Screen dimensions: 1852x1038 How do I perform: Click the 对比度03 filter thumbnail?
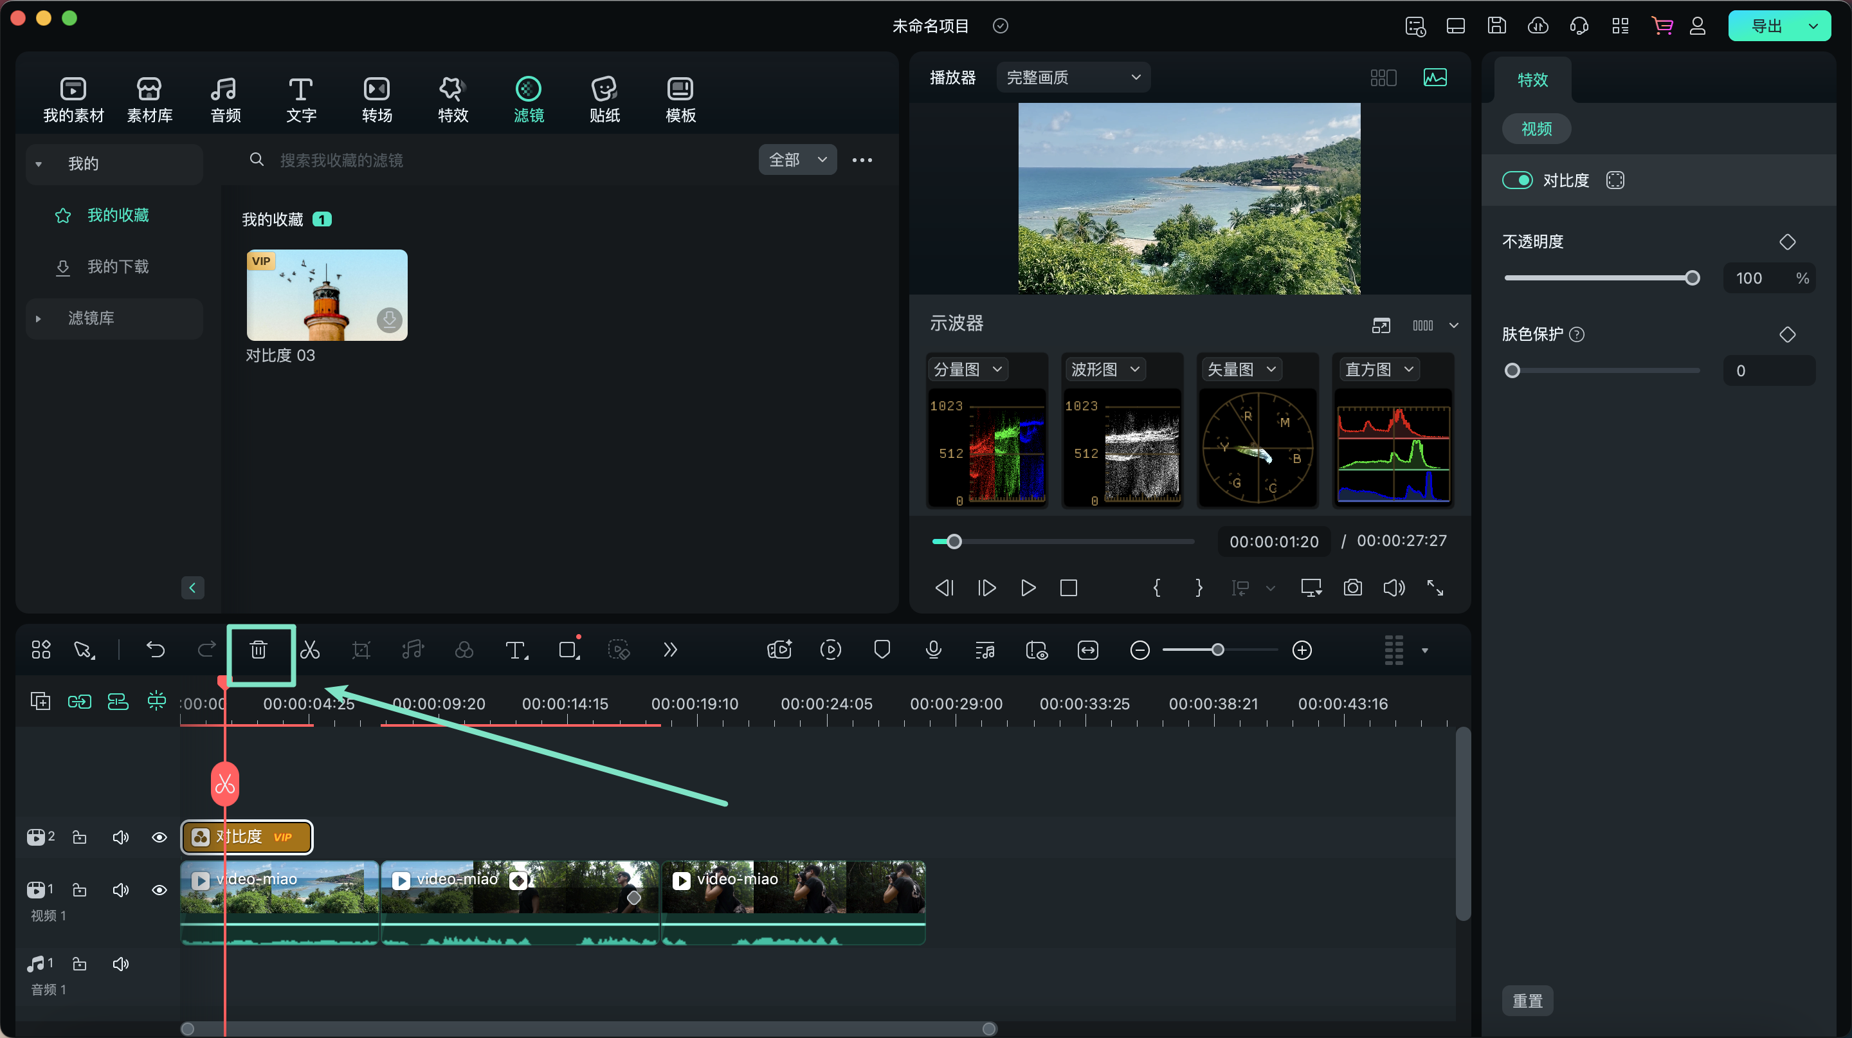(325, 294)
